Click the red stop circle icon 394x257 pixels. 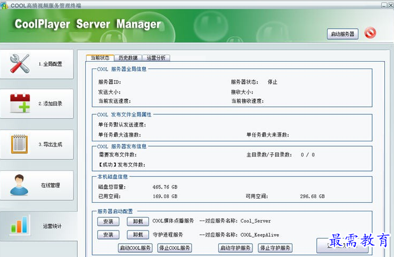coord(370,33)
